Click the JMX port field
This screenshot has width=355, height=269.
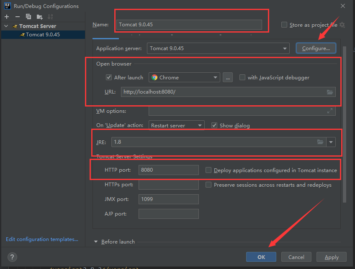tap(169, 199)
